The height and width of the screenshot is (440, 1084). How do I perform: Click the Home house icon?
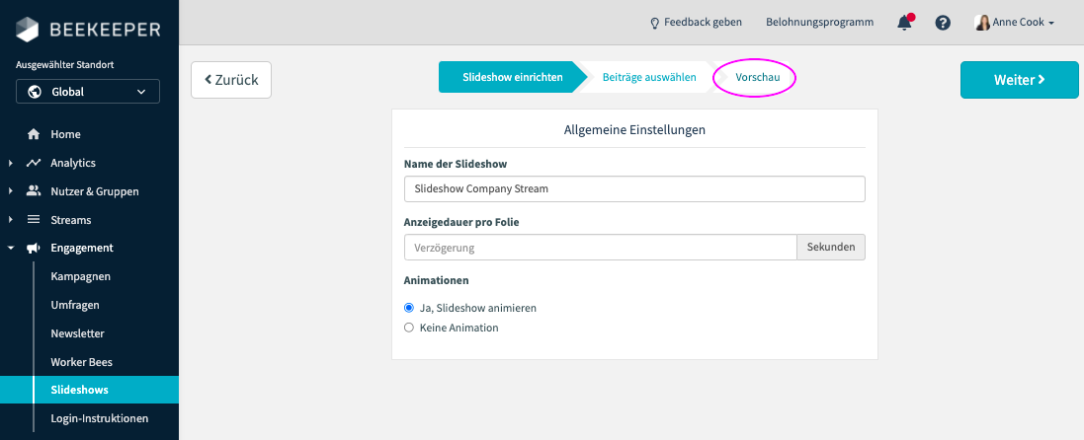[34, 134]
